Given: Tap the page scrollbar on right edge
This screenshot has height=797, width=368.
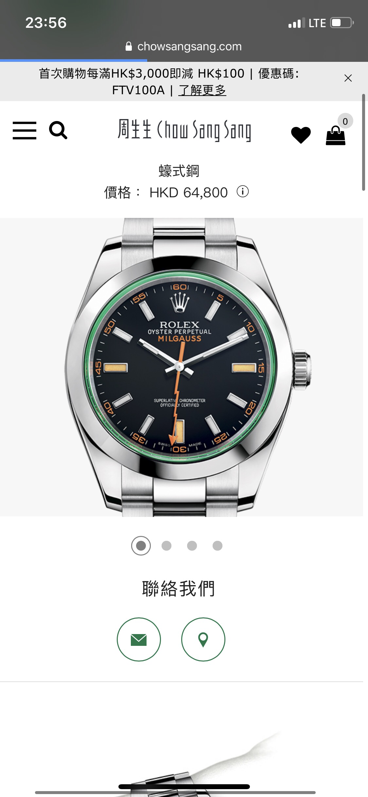Looking at the screenshot, I should (363, 142).
